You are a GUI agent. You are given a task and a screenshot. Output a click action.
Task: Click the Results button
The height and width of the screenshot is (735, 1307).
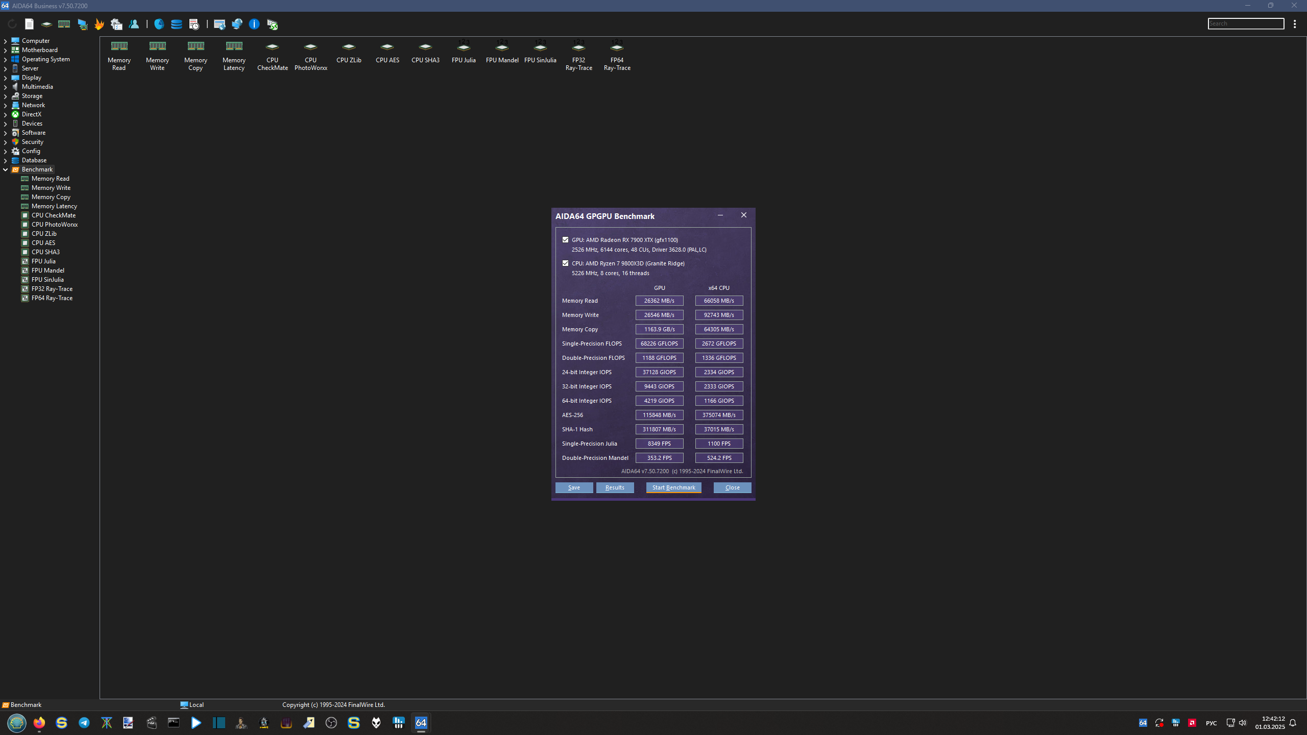[615, 487]
